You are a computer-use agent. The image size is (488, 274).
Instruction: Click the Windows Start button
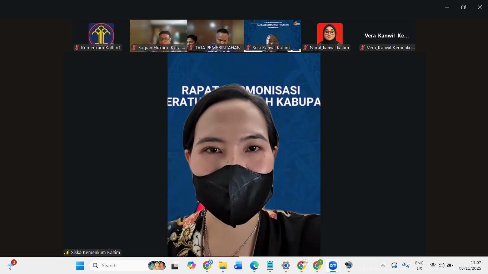pos(80,266)
